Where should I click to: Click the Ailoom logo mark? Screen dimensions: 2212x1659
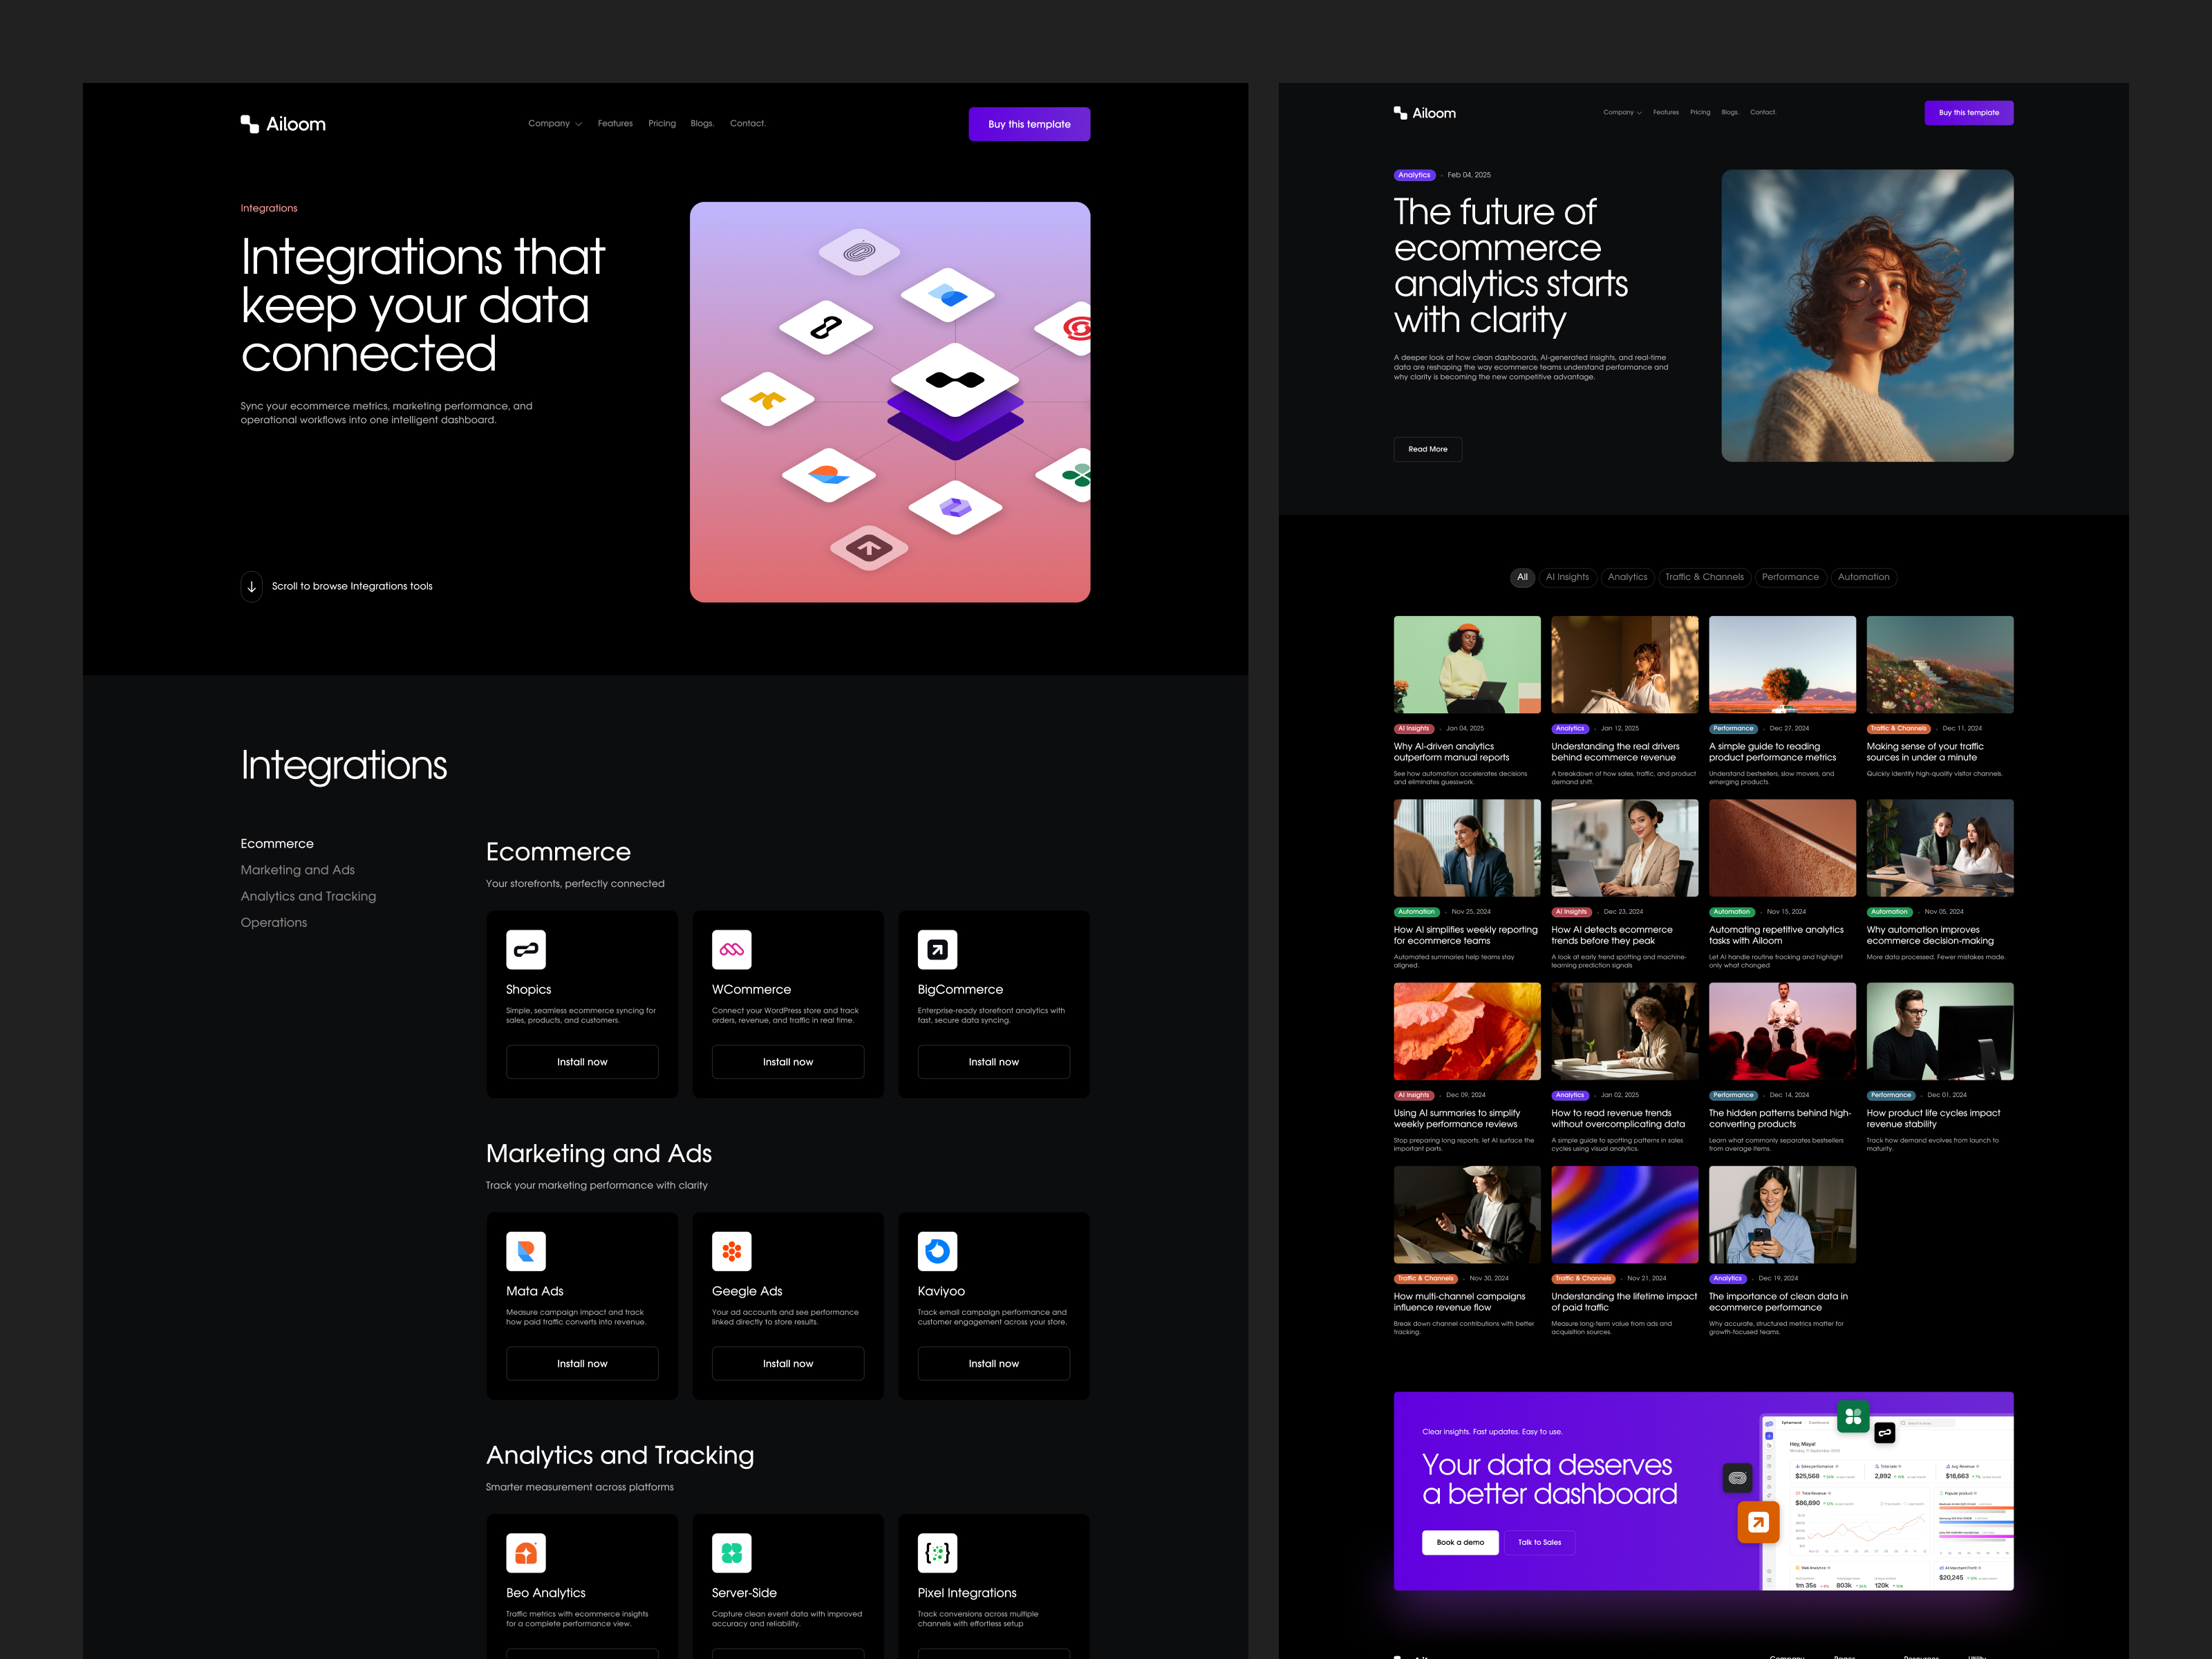[249, 122]
